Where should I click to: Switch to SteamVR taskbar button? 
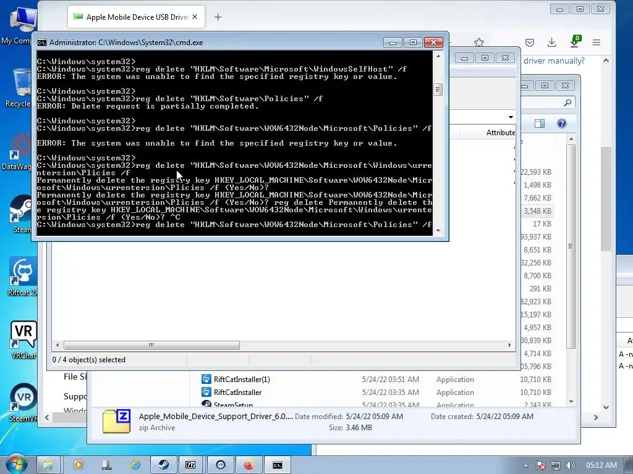[x=221, y=465]
